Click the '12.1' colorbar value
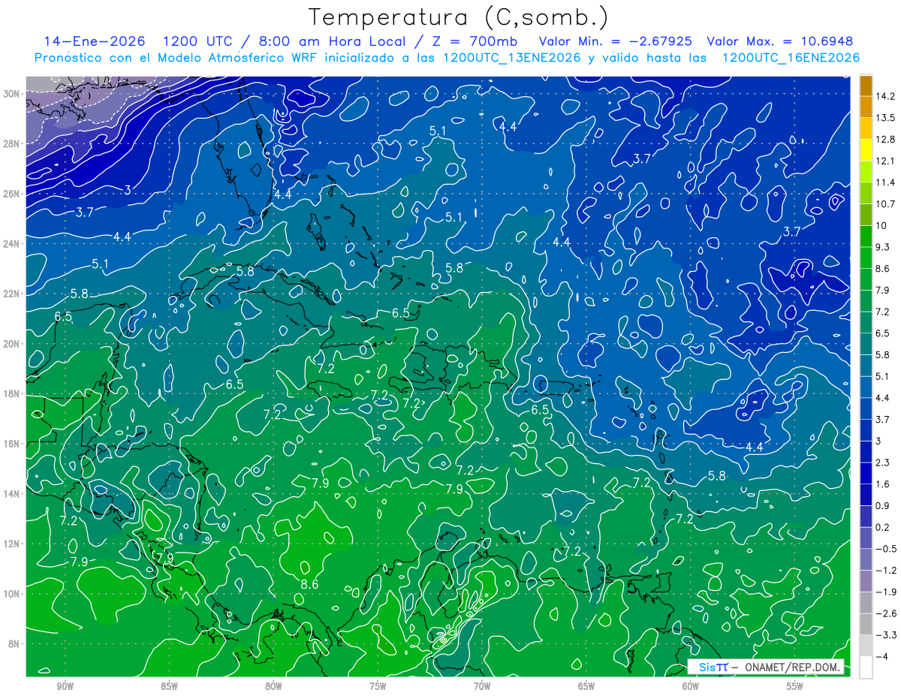 tap(885, 161)
